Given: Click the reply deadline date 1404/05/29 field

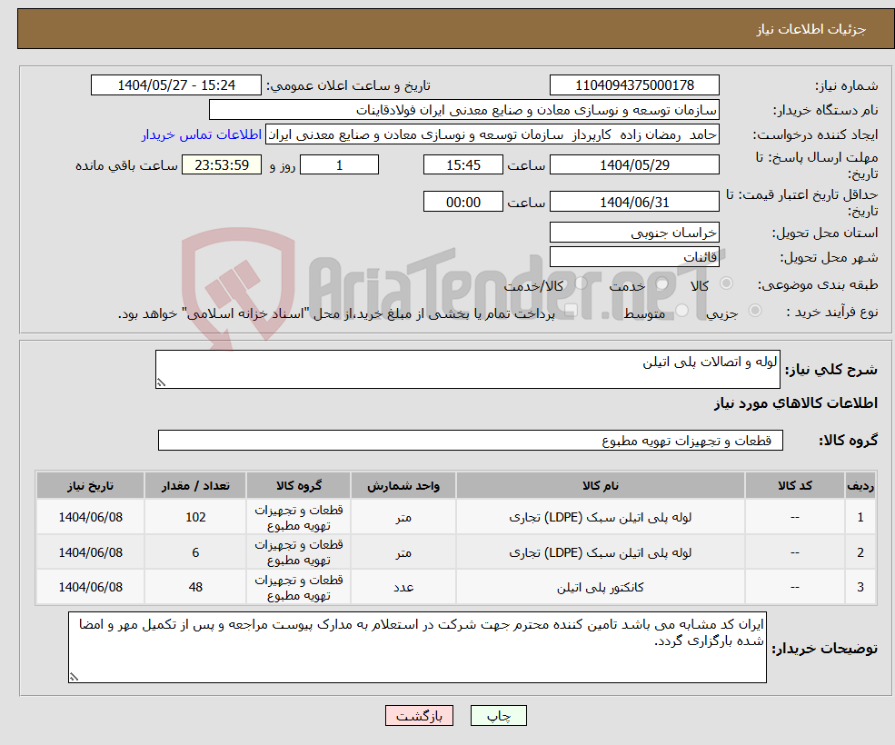Looking at the screenshot, I should click(x=634, y=164).
